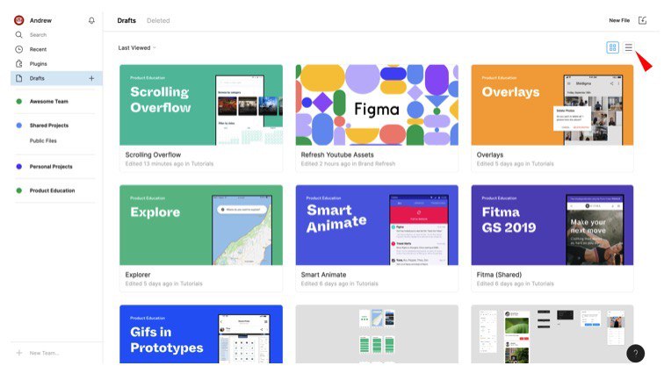
Task: Click the import file icon
Action: (642, 20)
